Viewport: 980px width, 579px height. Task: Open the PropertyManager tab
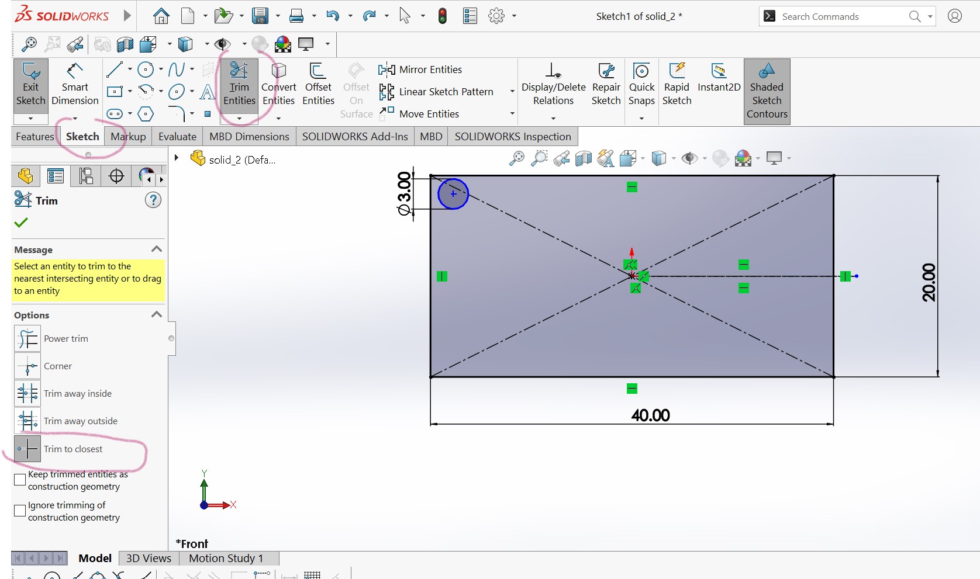[x=56, y=176]
